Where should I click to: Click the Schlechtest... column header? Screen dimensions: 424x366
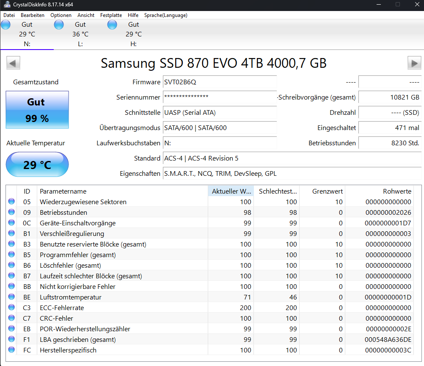click(277, 191)
